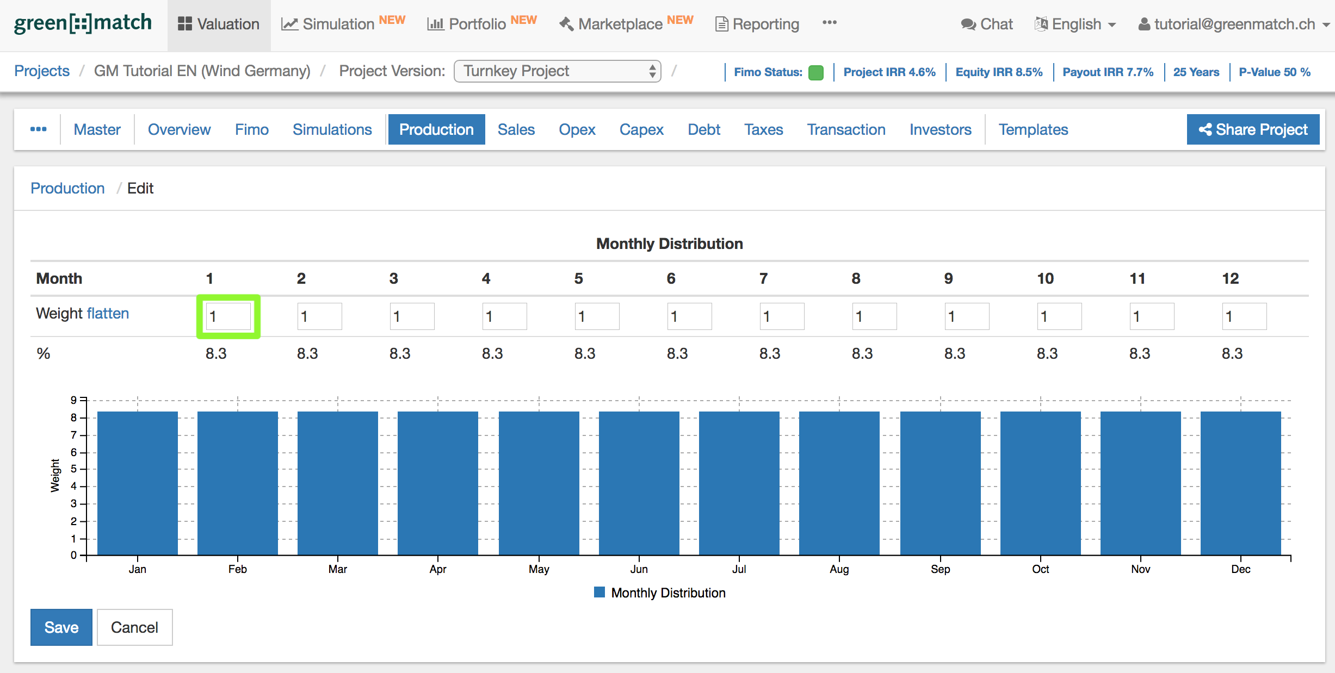1335x673 pixels.
Task: Expand the English language dropdown
Action: 1076,24
